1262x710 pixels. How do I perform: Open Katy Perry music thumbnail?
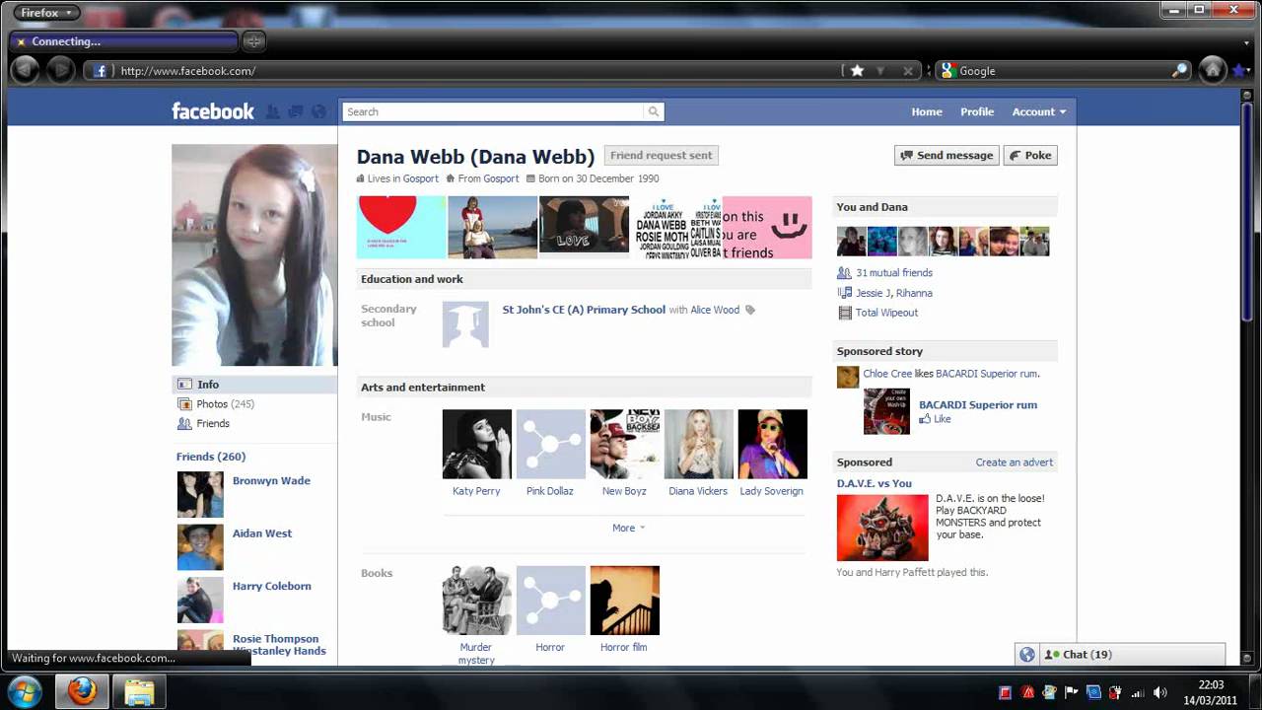click(476, 444)
